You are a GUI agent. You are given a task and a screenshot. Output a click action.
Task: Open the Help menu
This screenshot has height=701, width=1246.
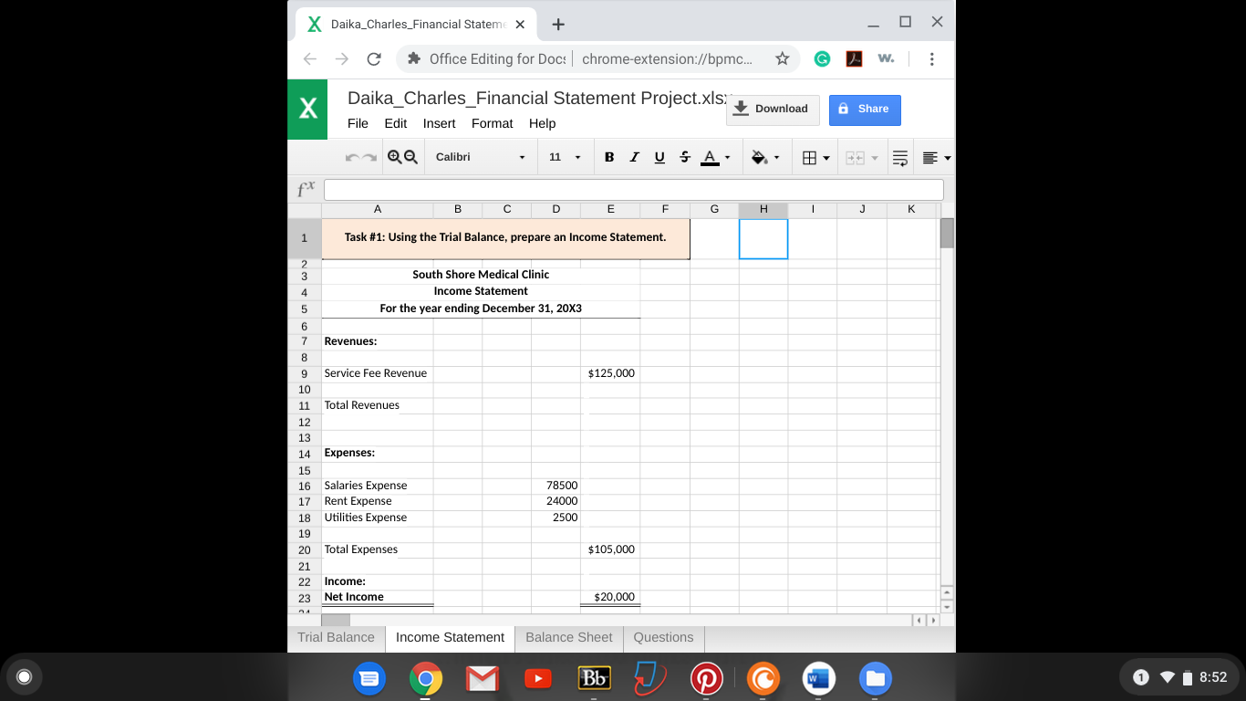pos(543,123)
